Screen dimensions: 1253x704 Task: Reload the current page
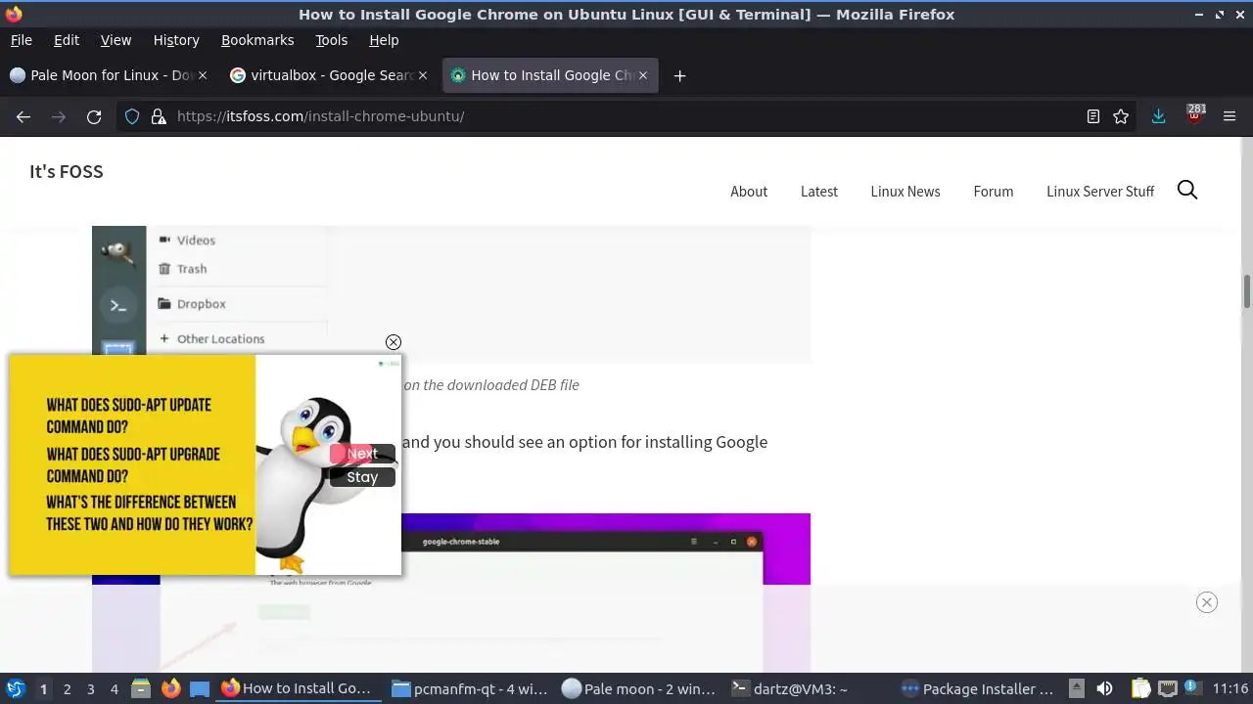[94, 116]
